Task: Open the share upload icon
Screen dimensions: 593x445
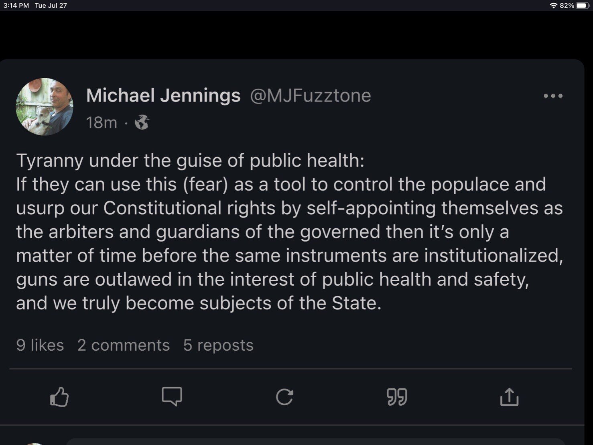Action: [x=509, y=397]
